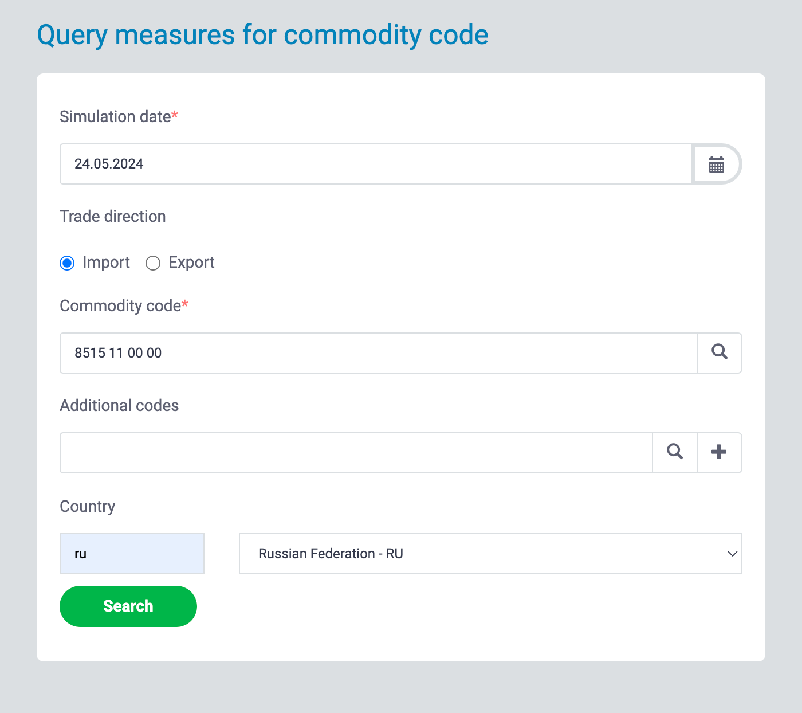Screen dimensions: 802x713
Task: Click the additional codes magnifier icon
Action: (x=675, y=452)
